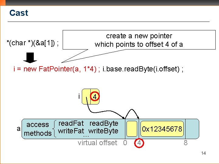Click the empty base cell of pointer i

pos(86,97)
